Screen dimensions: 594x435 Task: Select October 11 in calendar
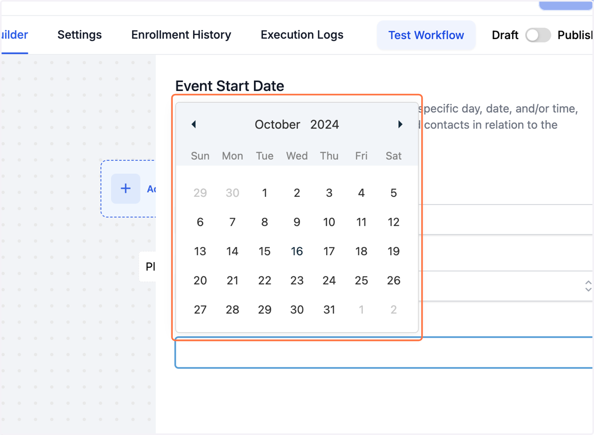361,222
